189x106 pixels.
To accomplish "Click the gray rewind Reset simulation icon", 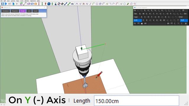I will point(9,4).
